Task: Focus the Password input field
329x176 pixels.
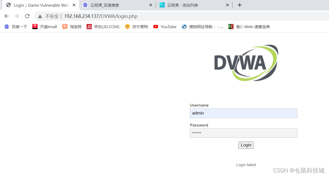Action: [x=243, y=133]
